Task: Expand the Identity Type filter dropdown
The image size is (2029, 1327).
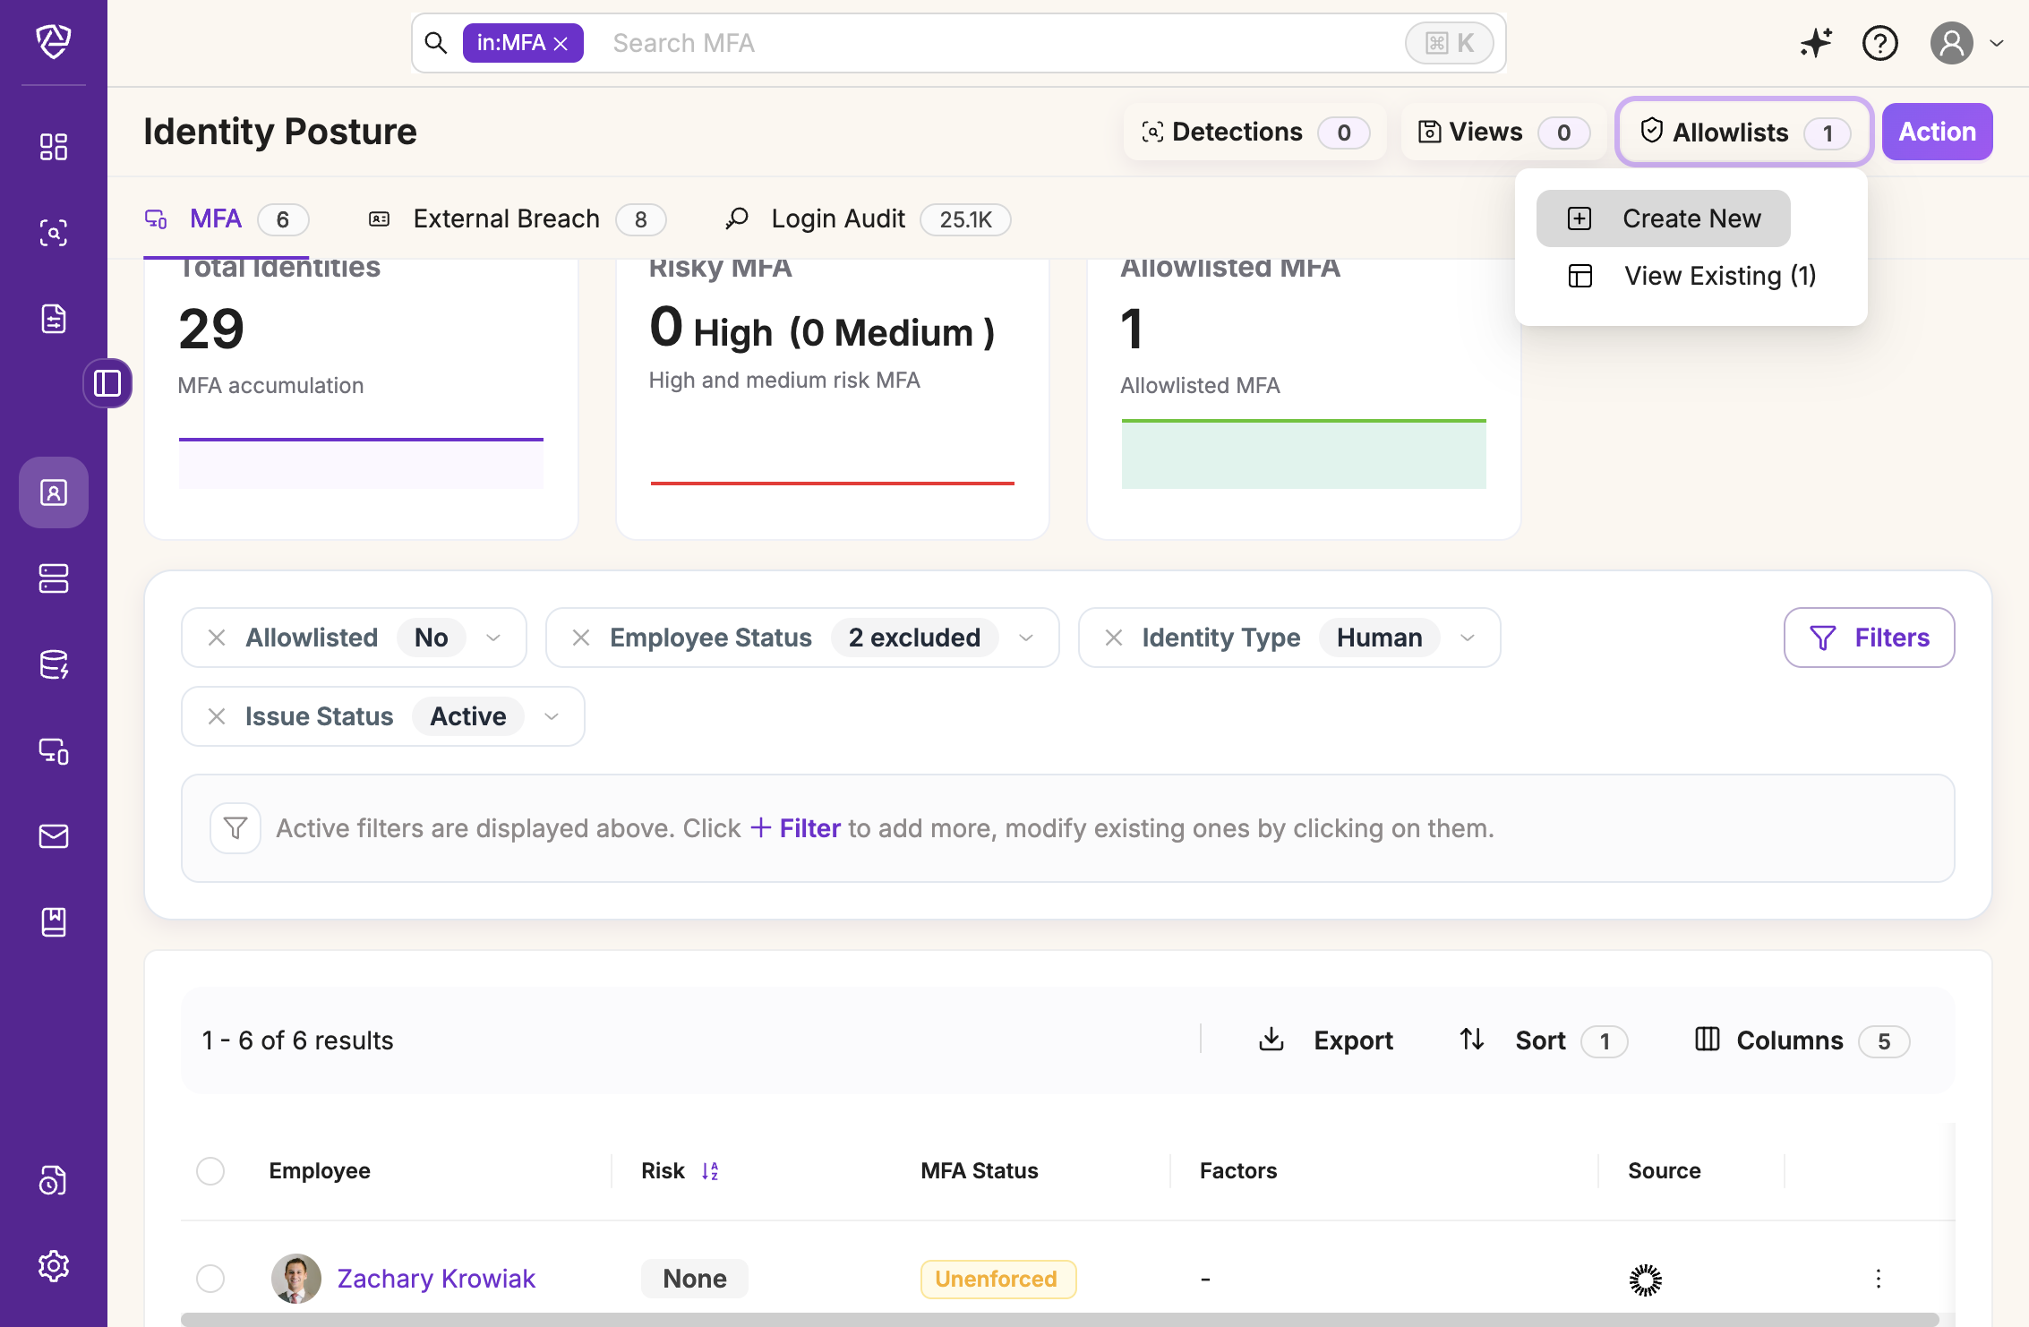Action: pyautogui.click(x=1468, y=638)
